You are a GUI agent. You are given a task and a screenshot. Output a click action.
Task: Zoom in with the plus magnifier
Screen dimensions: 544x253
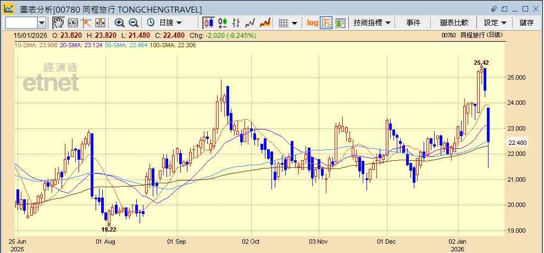[x=120, y=23]
